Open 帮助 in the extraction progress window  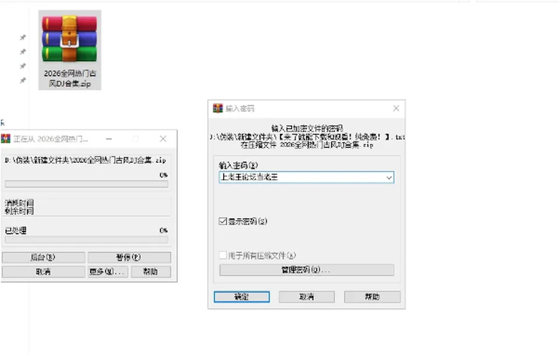151,272
